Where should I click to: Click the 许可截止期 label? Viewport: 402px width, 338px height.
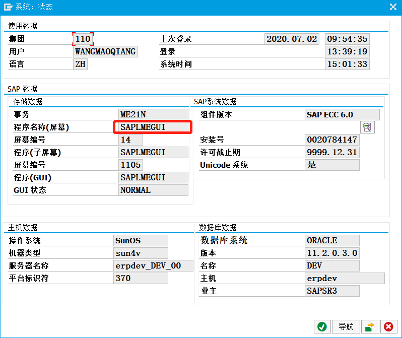point(220,152)
